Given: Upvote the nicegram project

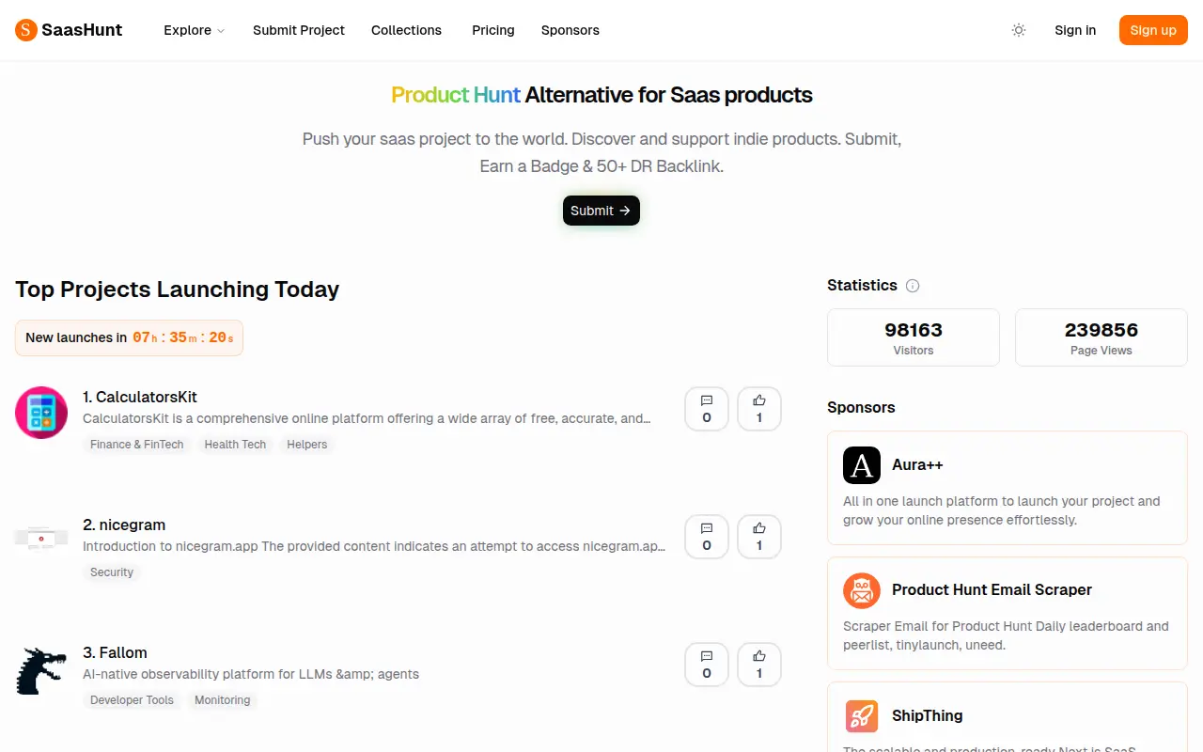Looking at the screenshot, I should pos(759,537).
